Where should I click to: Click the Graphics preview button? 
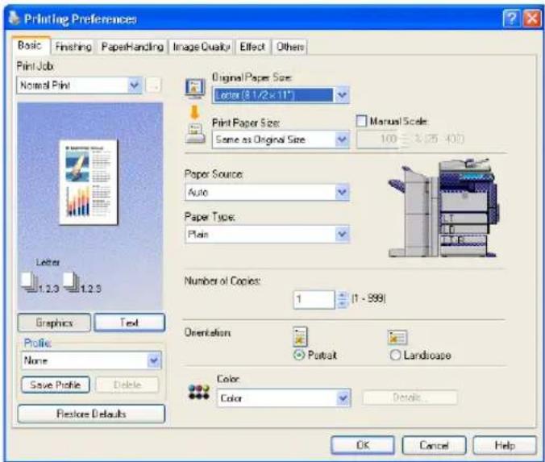coord(54,323)
